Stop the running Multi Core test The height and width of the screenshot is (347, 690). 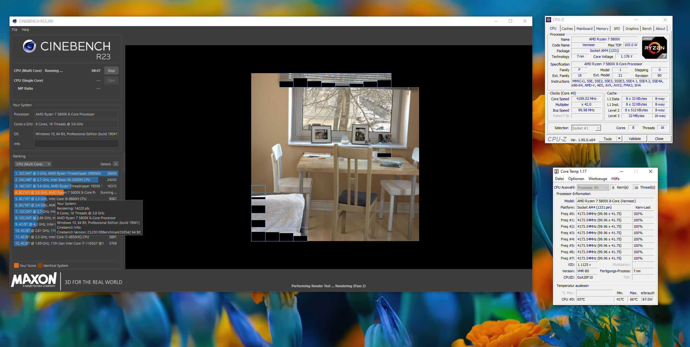111,71
